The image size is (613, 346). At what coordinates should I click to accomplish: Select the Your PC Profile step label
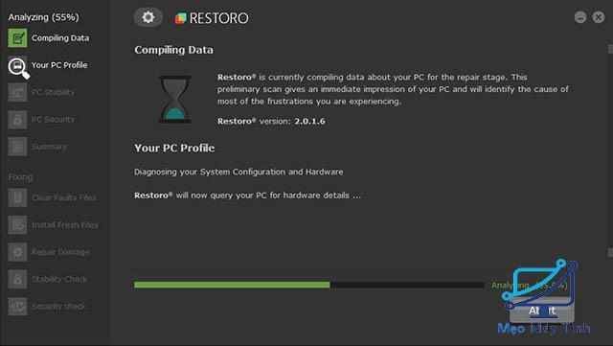pyautogui.click(x=59, y=65)
